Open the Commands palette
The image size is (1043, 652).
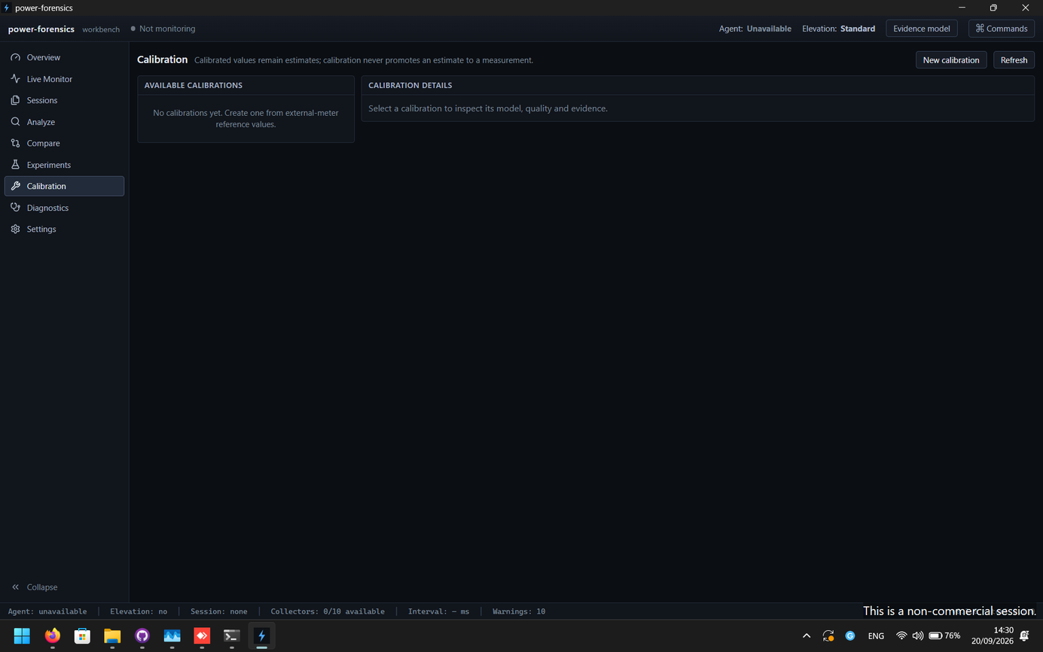(1002, 29)
